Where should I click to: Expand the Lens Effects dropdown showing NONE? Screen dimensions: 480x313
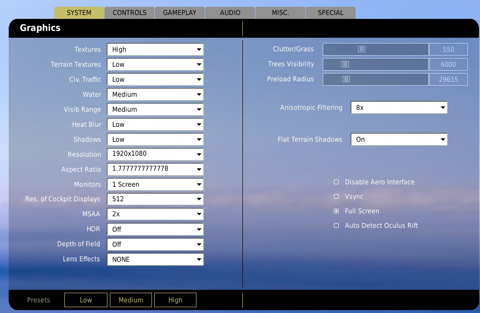(155, 259)
